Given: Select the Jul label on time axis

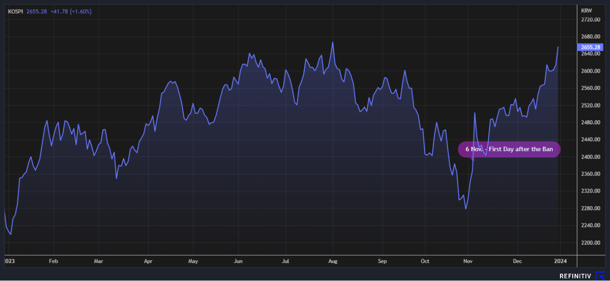Looking at the screenshot, I should (285, 261).
